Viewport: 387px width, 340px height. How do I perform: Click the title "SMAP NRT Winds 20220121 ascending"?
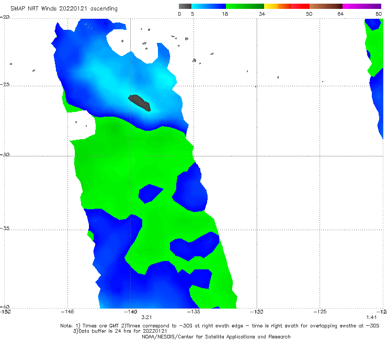click(64, 8)
